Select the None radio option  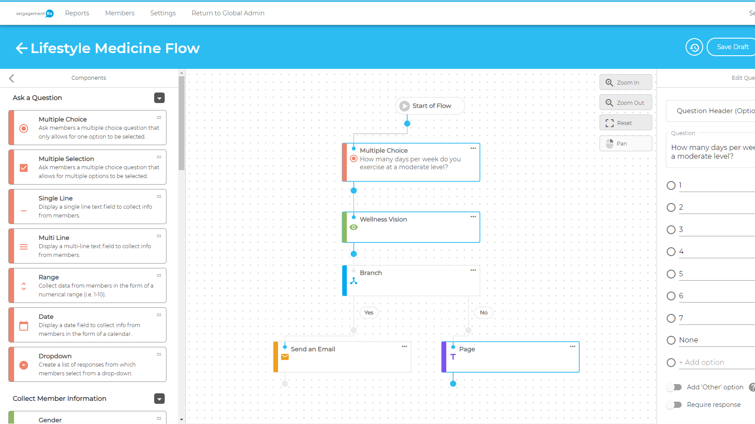coord(671,340)
